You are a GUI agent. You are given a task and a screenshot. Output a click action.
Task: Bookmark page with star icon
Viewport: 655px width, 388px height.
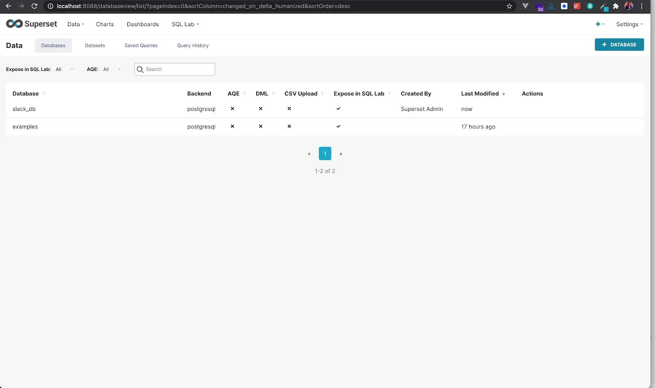coord(509,6)
